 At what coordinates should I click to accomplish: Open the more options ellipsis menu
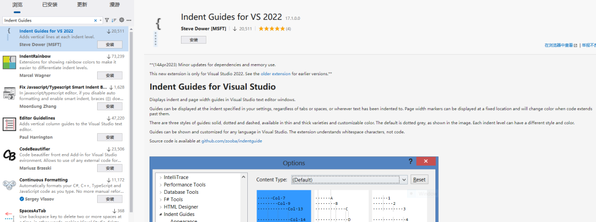point(129,20)
